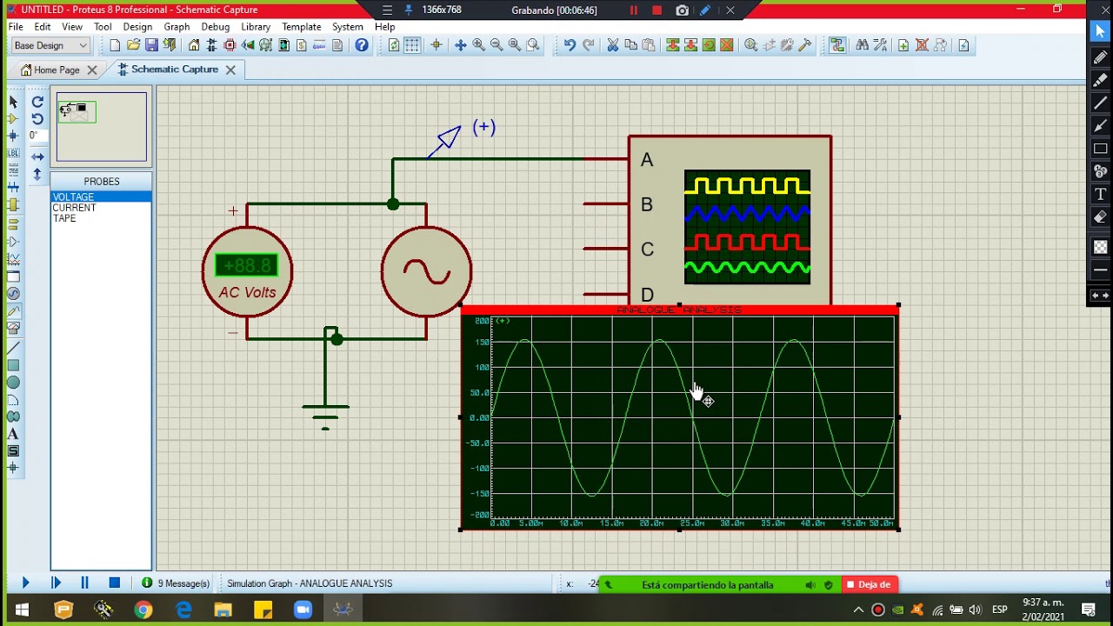Viewport: 1113px width, 626px height.
Task: Click the sine wave generator component
Action: click(426, 272)
